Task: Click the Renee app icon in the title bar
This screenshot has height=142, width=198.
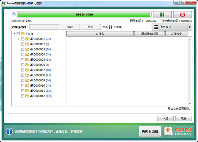Action: (4, 3)
